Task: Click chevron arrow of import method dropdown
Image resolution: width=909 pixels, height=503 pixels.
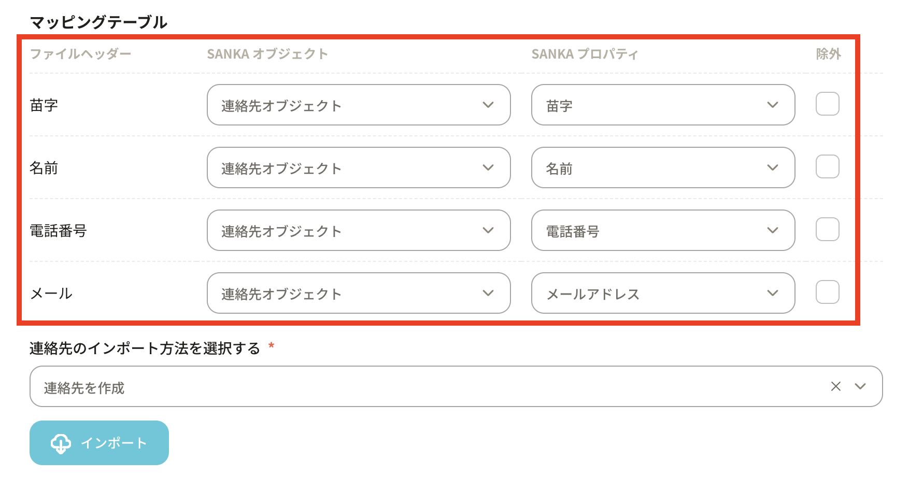Action: (x=860, y=386)
